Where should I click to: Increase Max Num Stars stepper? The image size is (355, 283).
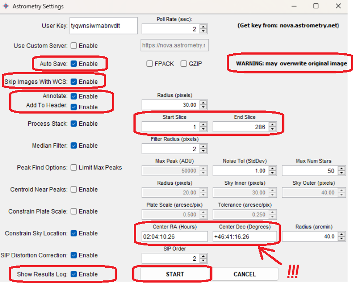pos(343,168)
